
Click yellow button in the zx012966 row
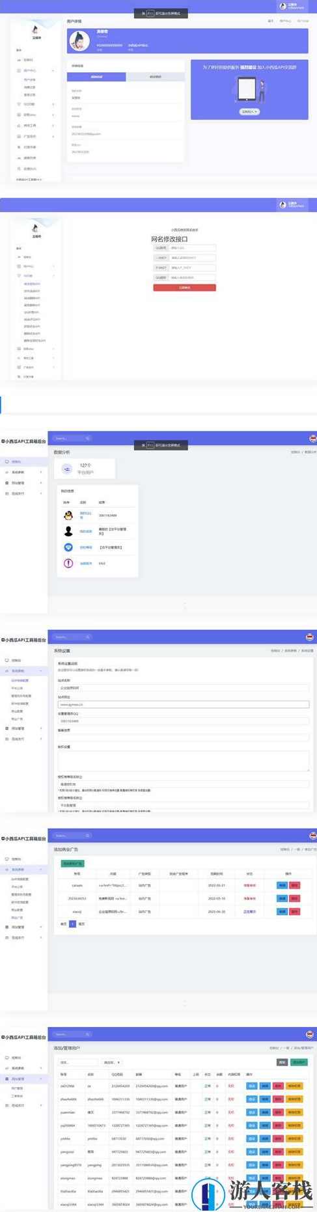tap(294, 1086)
